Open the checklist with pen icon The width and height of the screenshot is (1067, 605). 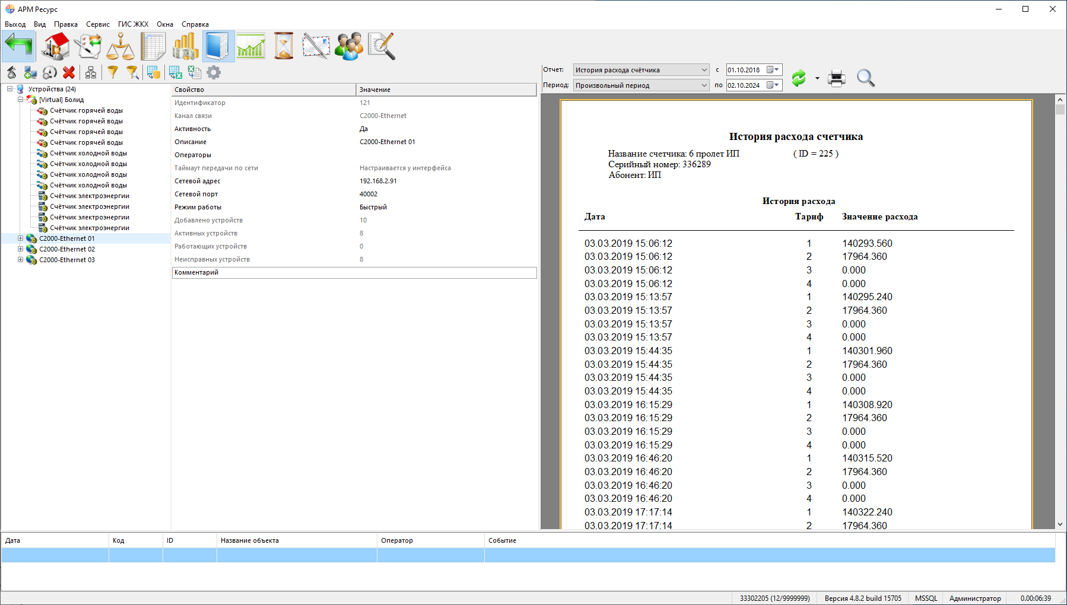[88, 46]
